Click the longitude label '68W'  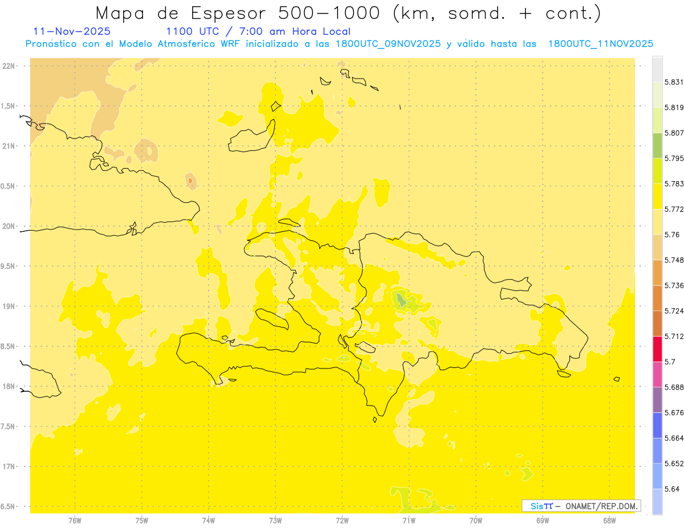[x=609, y=520]
